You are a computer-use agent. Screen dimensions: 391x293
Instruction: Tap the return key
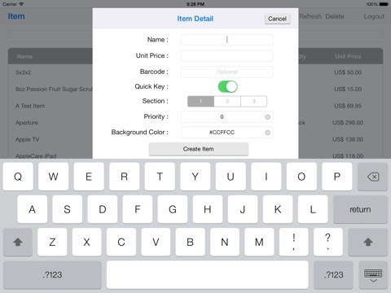pos(360,209)
